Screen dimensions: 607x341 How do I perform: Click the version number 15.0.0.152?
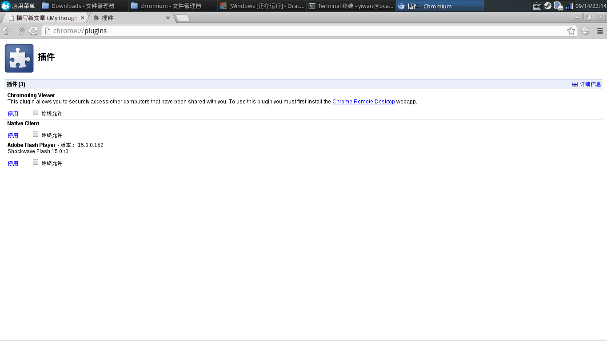(91, 145)
